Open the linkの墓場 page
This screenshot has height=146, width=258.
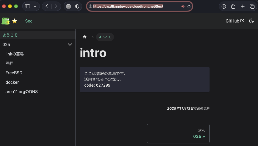tap(15, 54)
